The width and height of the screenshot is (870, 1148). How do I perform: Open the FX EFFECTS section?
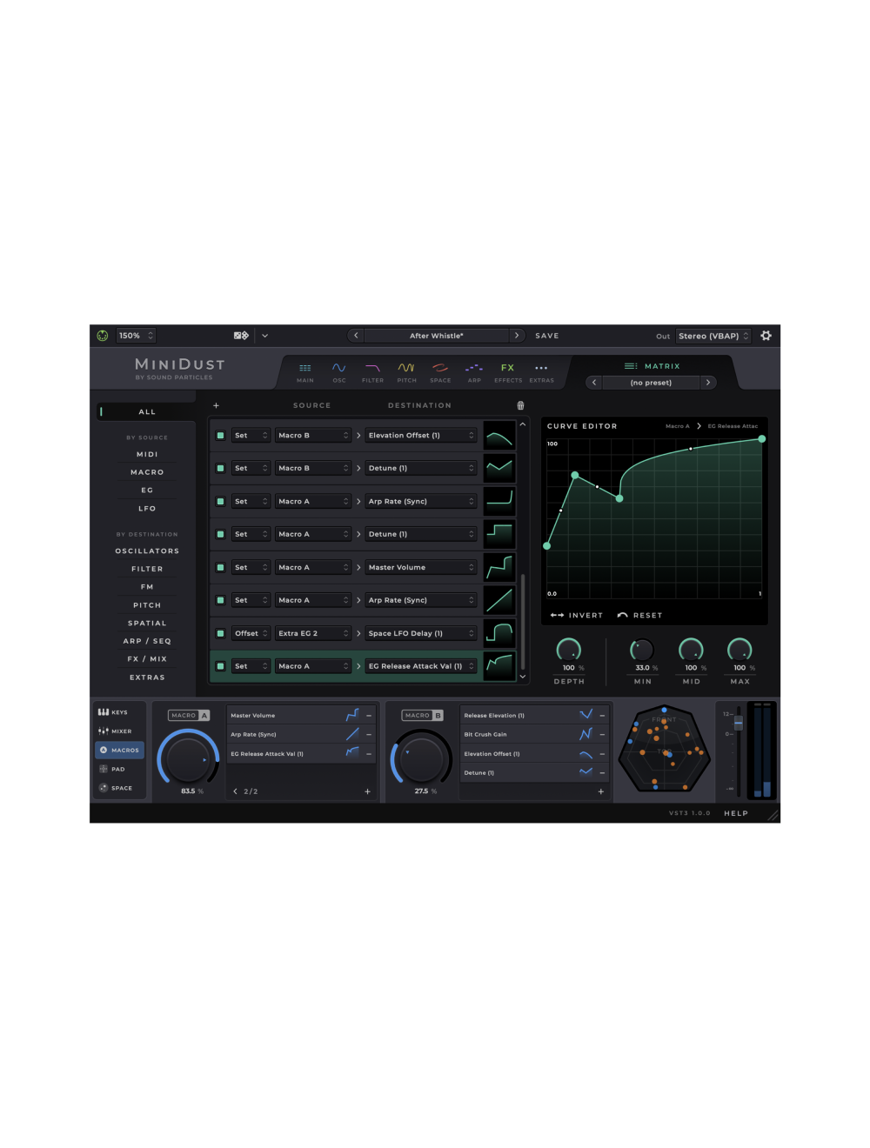point(508,371)
